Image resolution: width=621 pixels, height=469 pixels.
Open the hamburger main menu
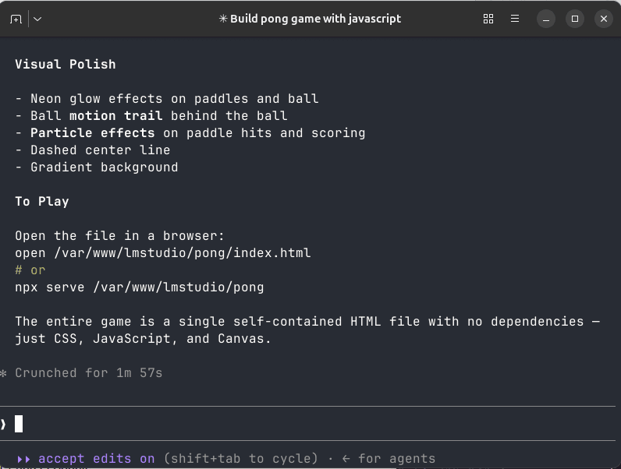tap(514, 19)
